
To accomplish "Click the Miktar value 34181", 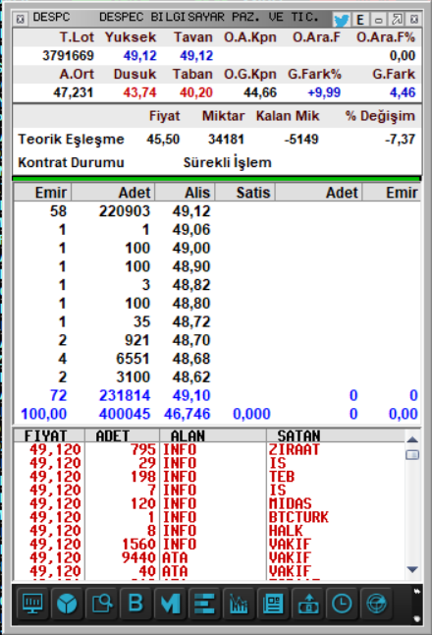I will coord(226,140).
